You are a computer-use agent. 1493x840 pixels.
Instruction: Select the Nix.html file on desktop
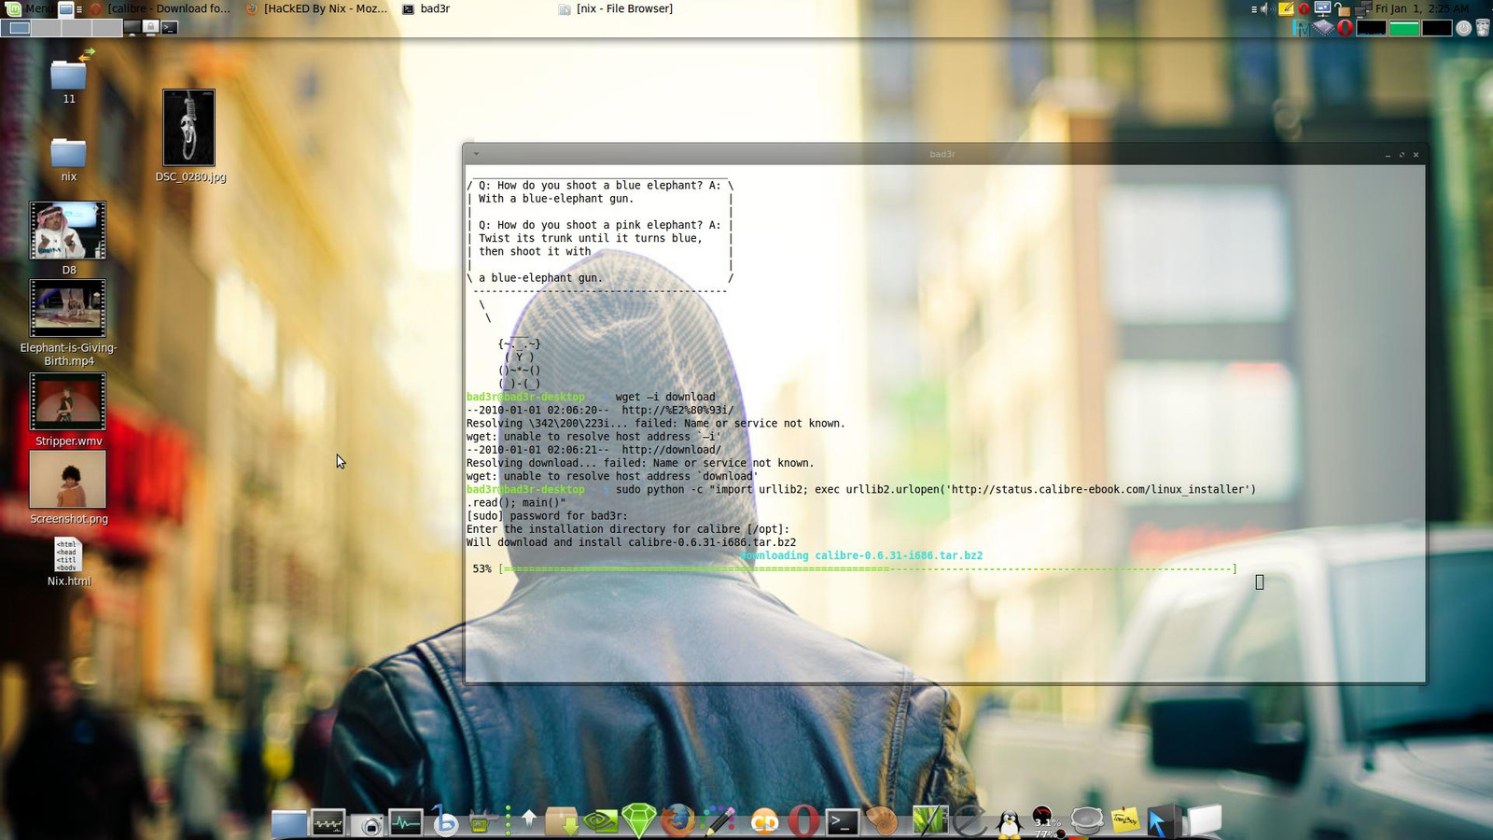point(68,562)
